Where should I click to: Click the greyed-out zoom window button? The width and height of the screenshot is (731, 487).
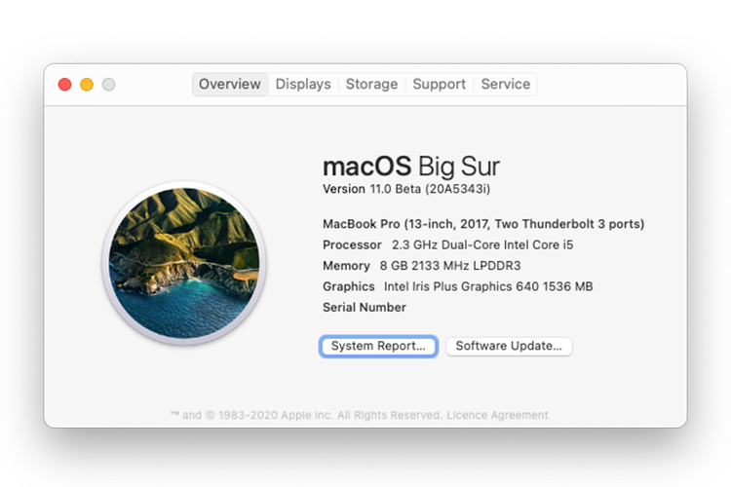[108, 85]
